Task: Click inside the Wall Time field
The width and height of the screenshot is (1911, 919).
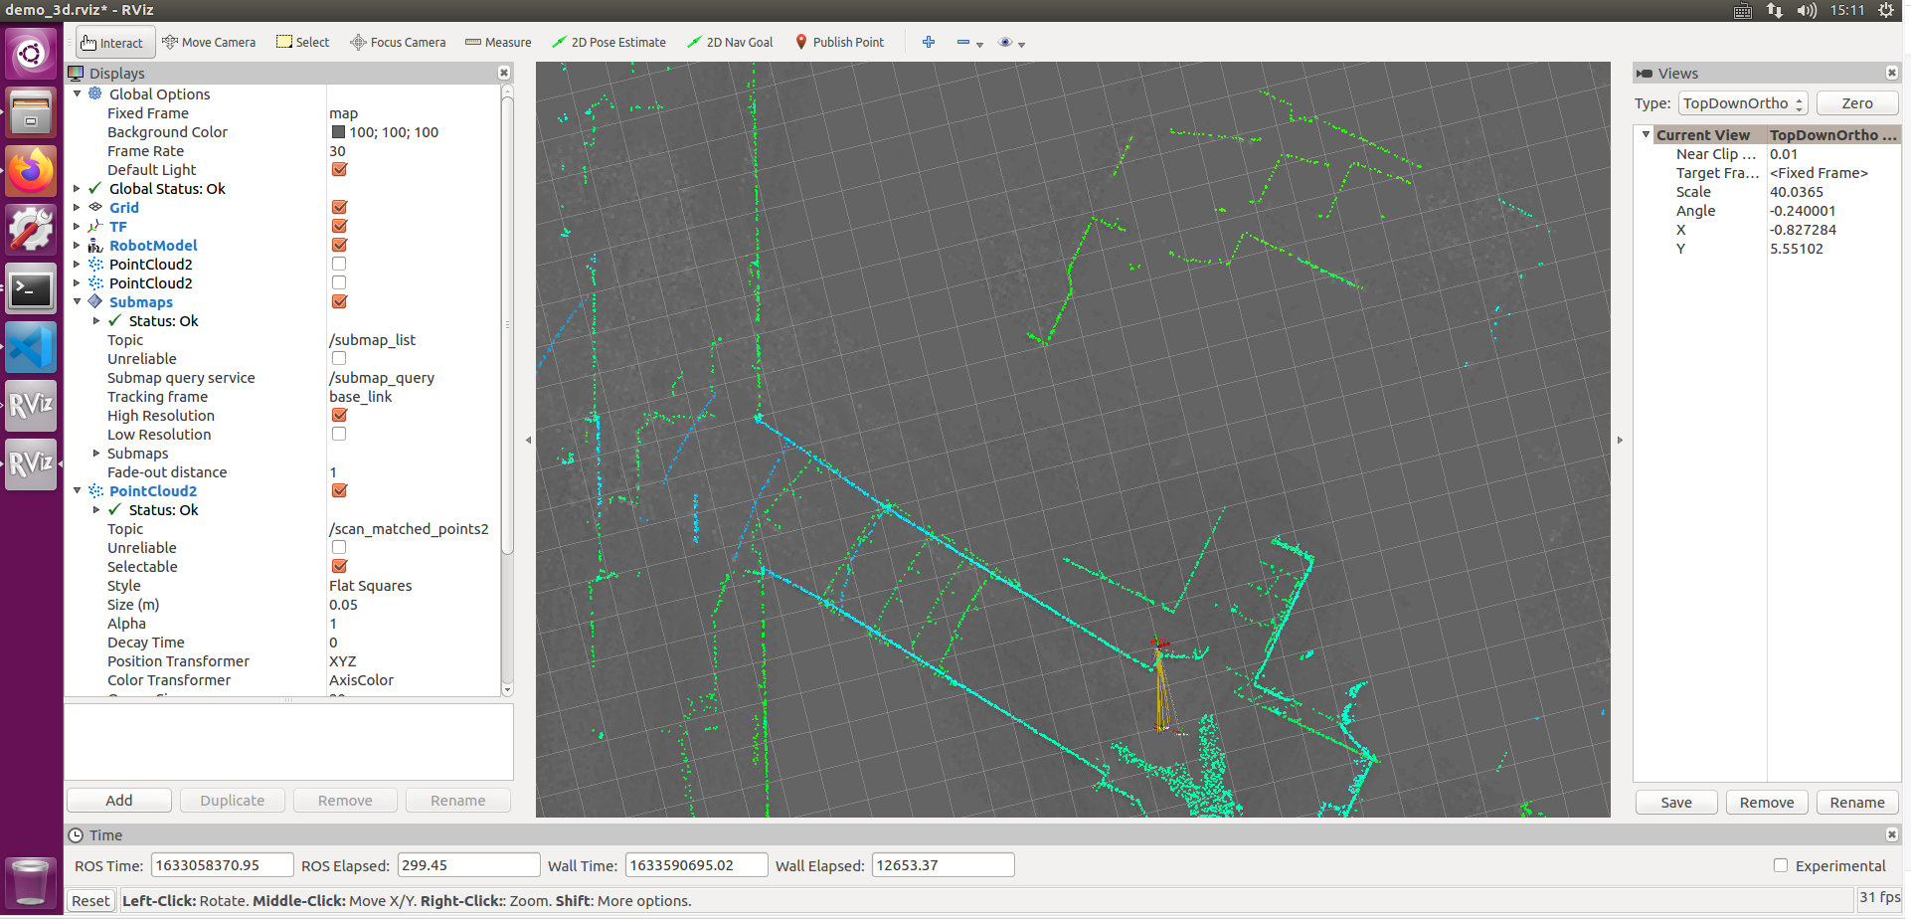Action: (695, 864)
